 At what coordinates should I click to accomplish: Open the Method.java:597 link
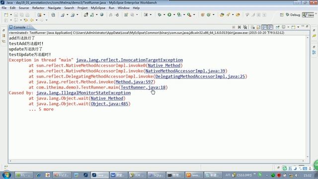point(134,82)
